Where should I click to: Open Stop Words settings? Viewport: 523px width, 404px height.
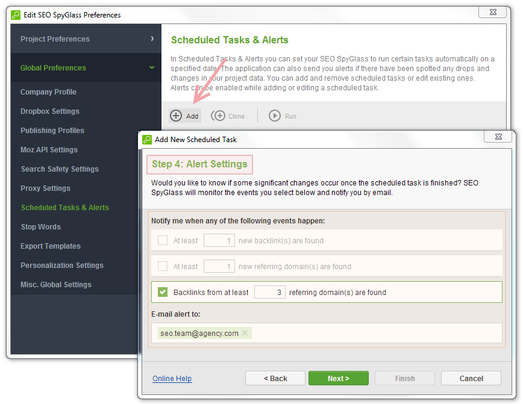click(41, 226)
